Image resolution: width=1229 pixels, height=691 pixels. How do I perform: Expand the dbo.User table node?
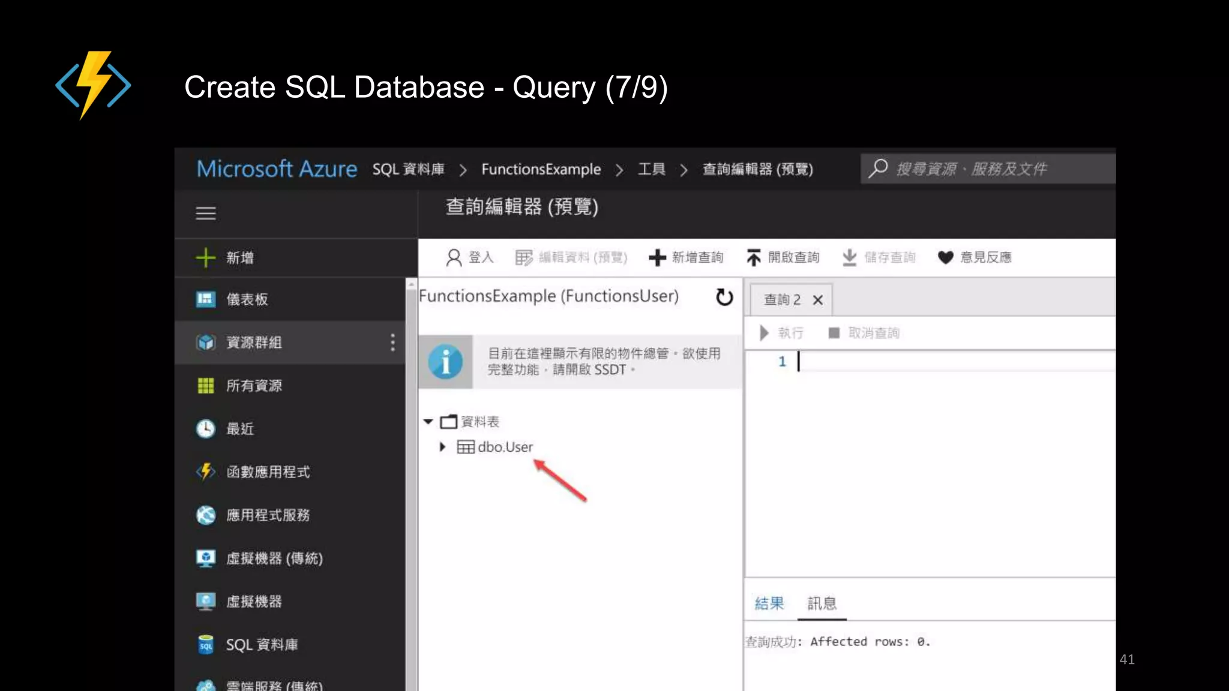point(442,447)
